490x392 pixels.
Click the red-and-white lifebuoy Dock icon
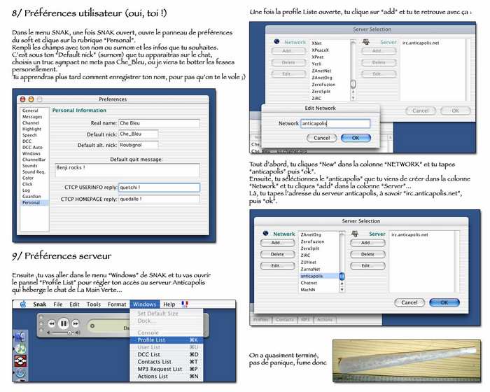[20, 360]
